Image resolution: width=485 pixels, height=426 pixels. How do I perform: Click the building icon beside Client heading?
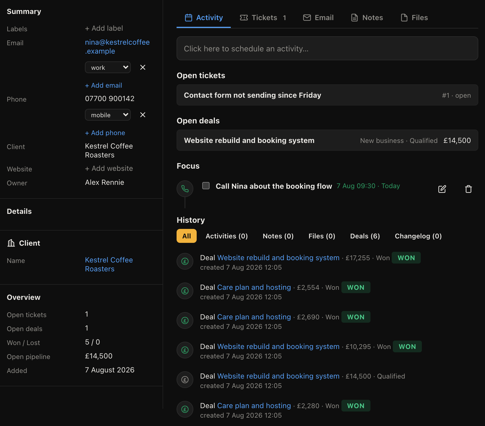(11, 243)
